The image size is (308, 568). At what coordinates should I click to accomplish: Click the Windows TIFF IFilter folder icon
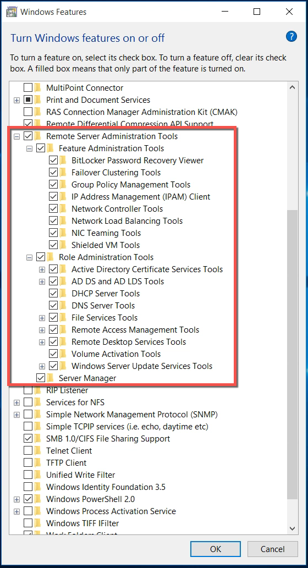coord(38,523)
